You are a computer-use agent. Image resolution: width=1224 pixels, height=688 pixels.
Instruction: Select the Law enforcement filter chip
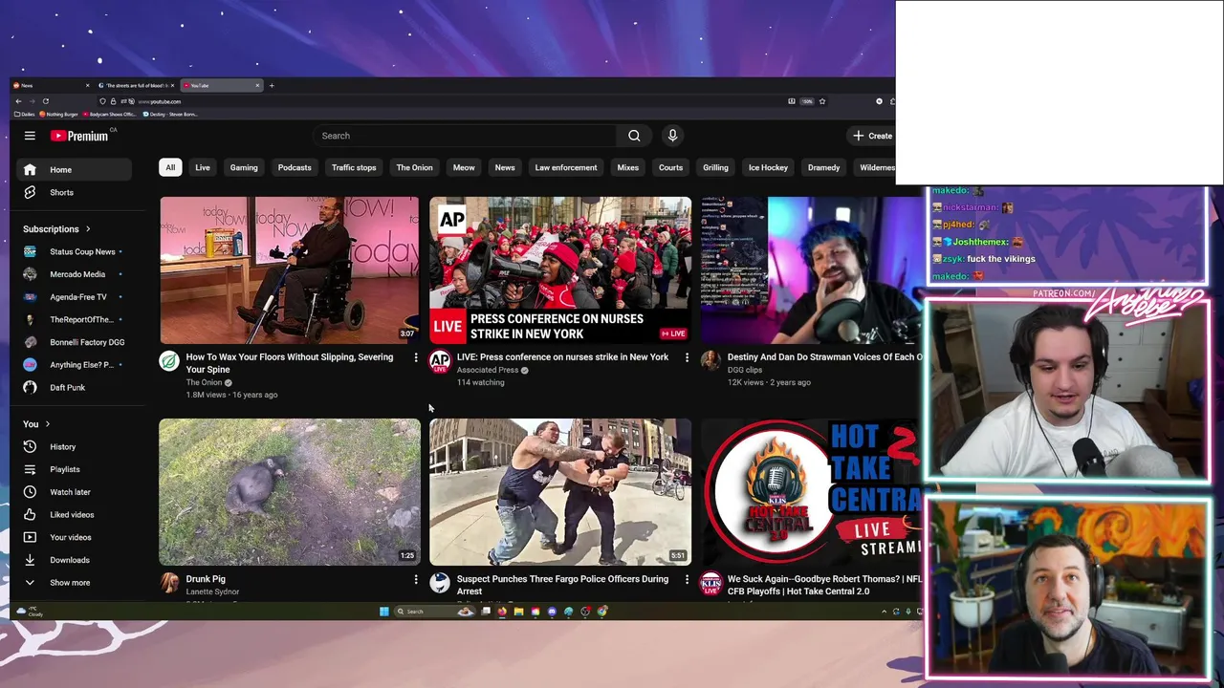pos(566,167)
